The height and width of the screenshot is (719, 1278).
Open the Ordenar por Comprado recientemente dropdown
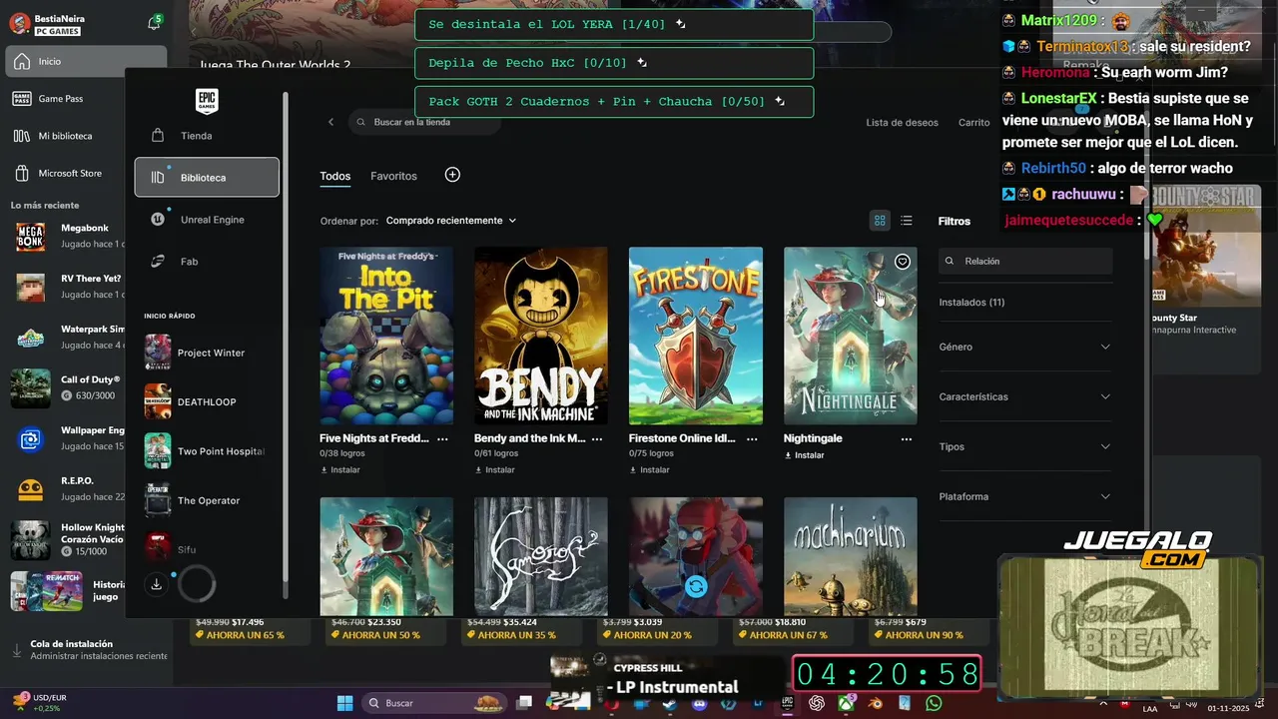(x=451, y=221)
